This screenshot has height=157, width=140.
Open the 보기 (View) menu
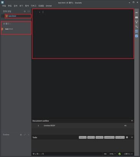coord(21,6)
